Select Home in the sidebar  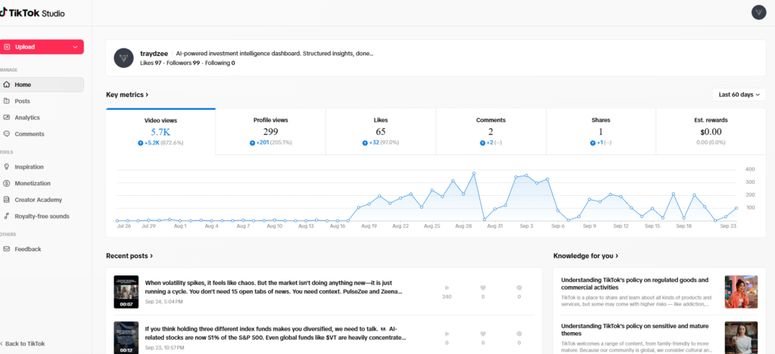point(42,85)
